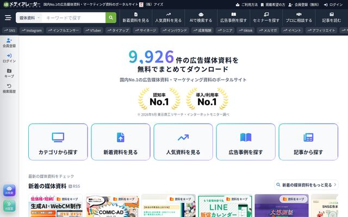Open the 人気資料を見る card
Image resolution: width=348 pixels, height=217 pixels.
click(183, 142)
